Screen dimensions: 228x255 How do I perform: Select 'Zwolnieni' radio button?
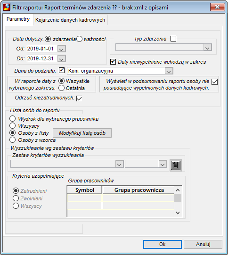[16, 198]
